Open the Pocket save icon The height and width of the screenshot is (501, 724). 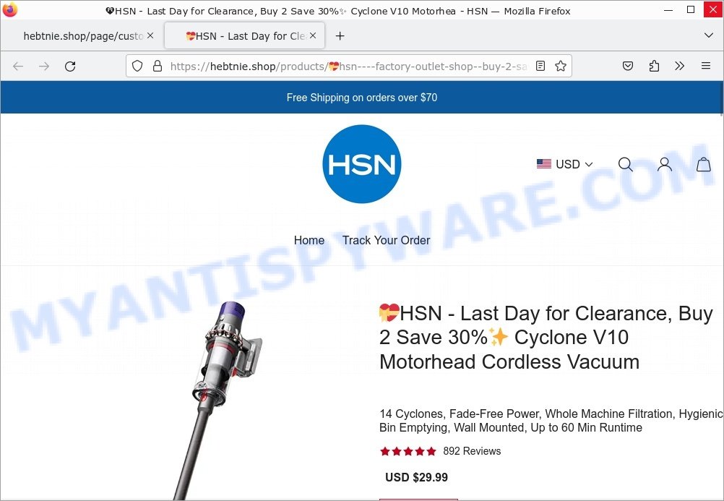(x=627, y=66)
